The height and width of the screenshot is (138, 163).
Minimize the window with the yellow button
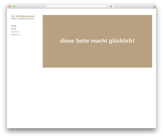12,7
